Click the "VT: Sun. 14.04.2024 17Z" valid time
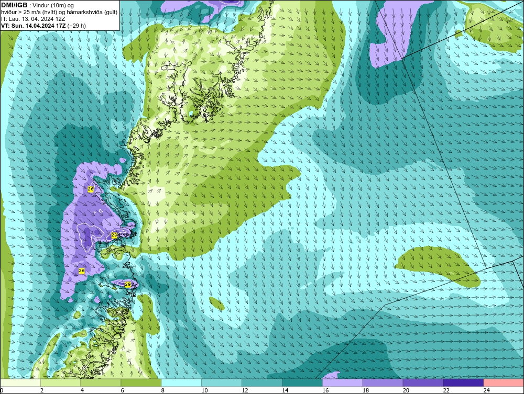 click(x=34, y=26)
